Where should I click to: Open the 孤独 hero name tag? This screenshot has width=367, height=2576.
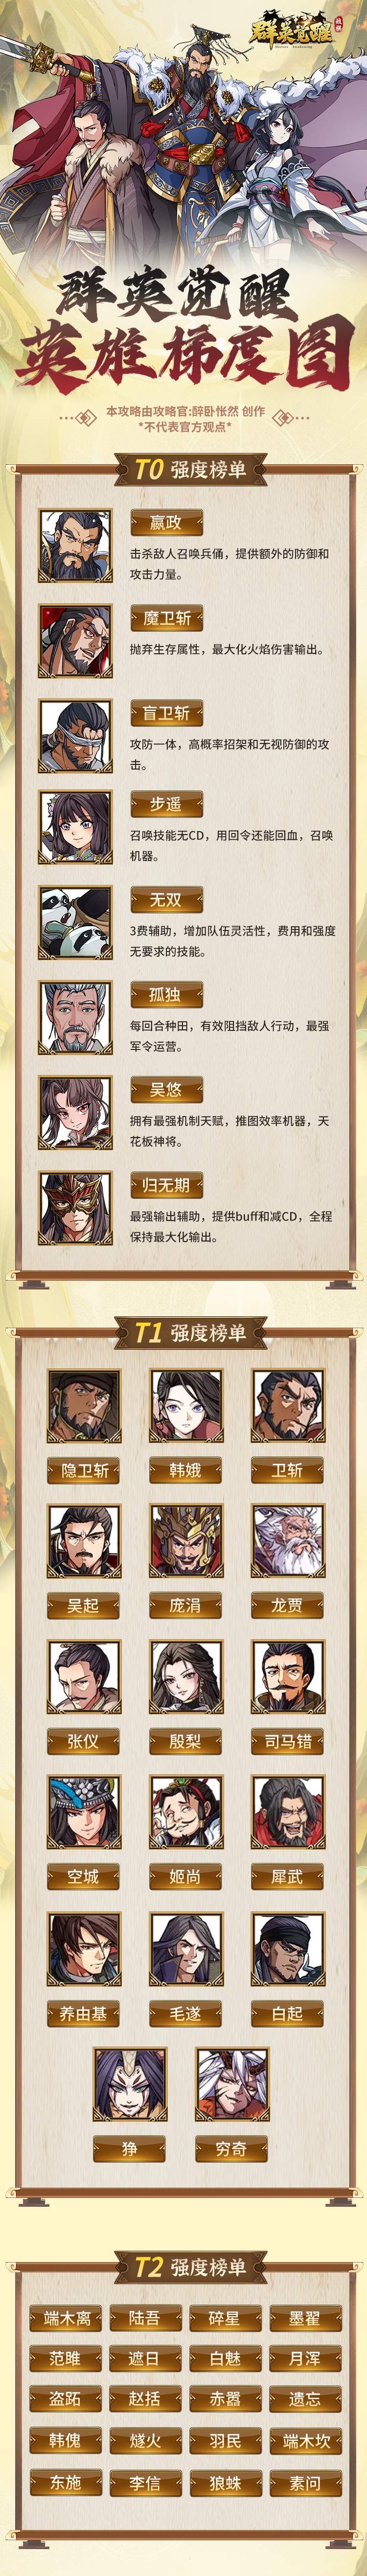166,994
